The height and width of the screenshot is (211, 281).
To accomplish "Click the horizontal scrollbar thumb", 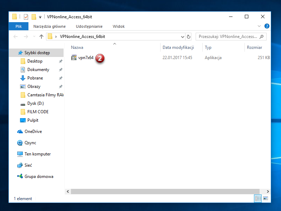I will point(165,191).
